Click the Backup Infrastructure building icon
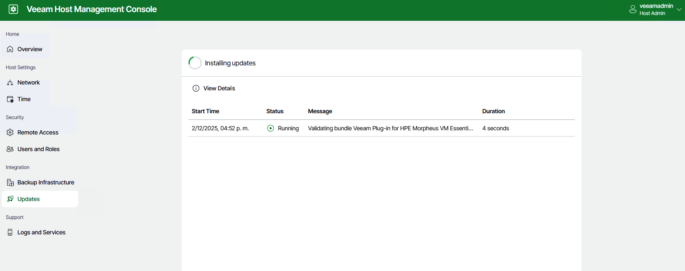The height and width of the screenshot is (271, 685). 10,182
